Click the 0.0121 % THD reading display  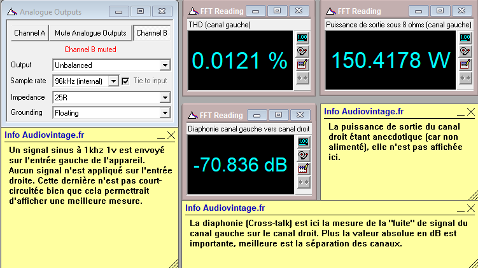(x=240, y=60)
